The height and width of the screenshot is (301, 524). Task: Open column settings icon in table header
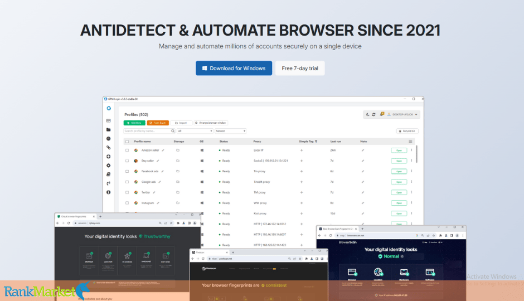[410, 142]
